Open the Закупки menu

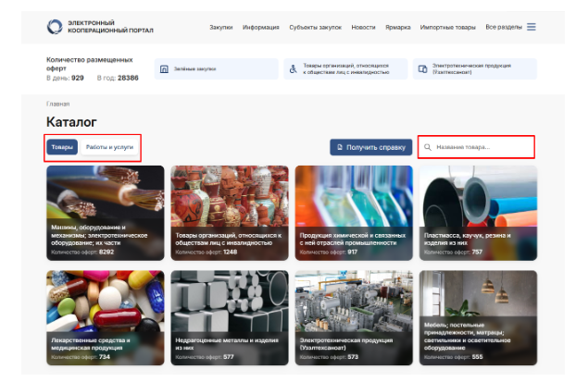pyautogui.click(x=221, y=27)
